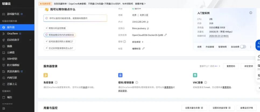Click the blue 密码/密钥登录 lock icon
The width and height of the screenshot is (260, 112).
coord(120,75)
